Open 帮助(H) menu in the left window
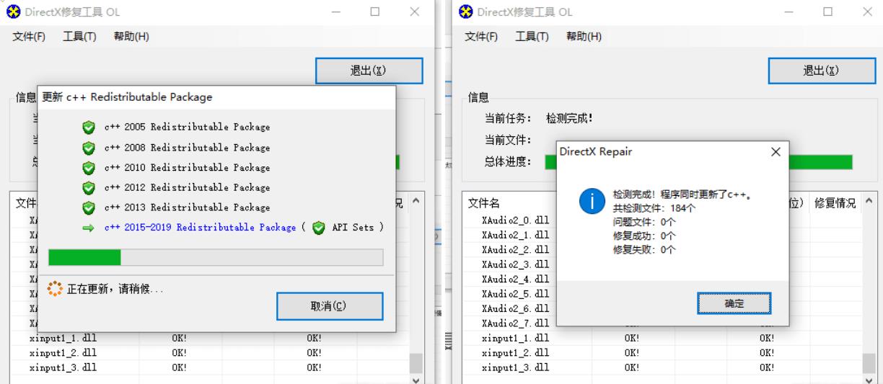Image resolution: width=883 pixels, height=384 pixels. tap(131, 37)
